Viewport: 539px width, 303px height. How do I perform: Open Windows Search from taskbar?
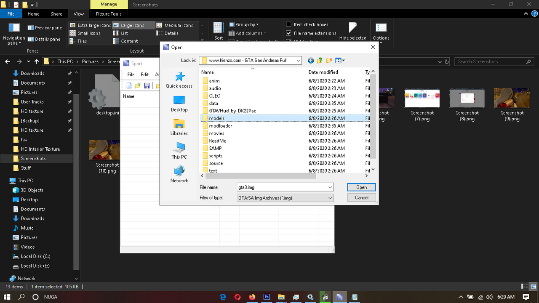[x=21, y=297]
